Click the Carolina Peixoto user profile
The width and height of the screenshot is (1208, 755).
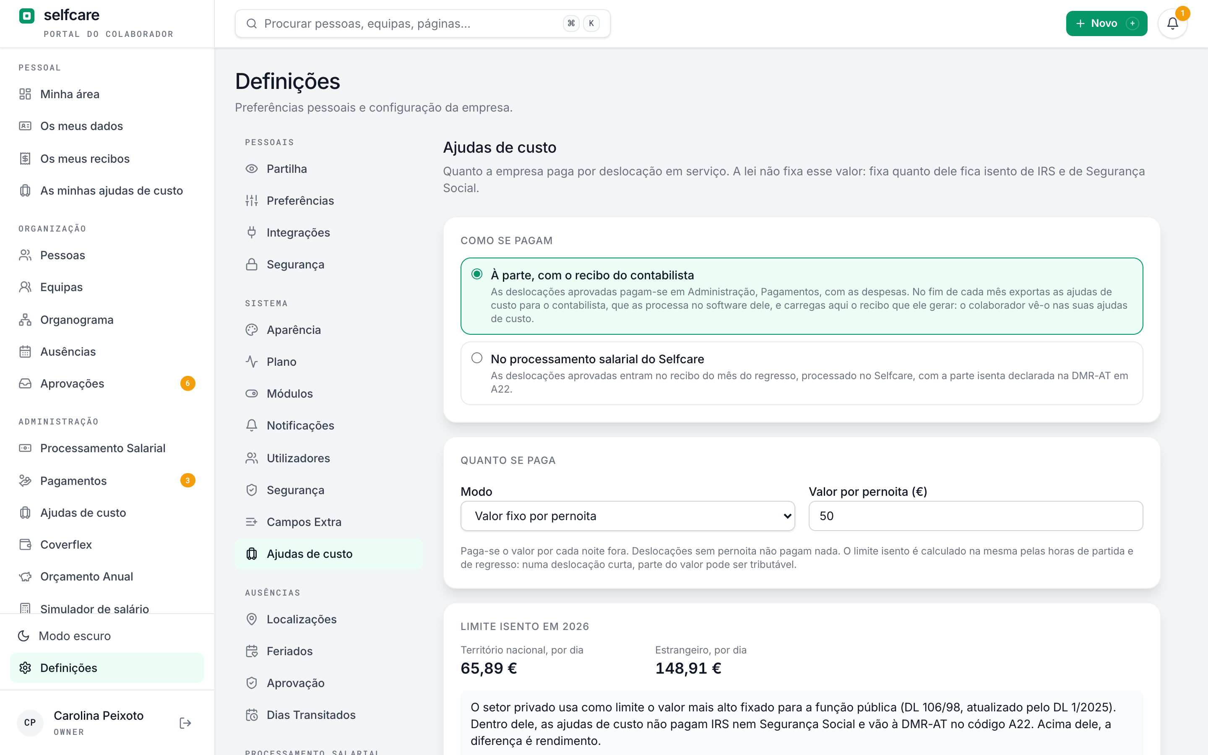(95, 723)
